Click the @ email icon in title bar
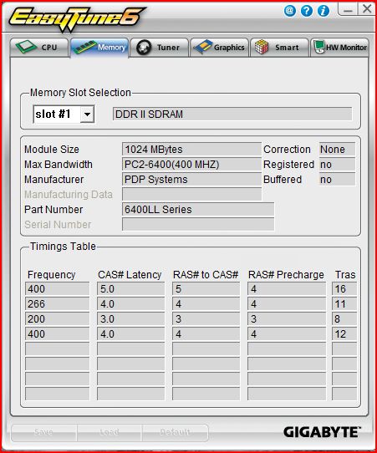The height and width of the screenshot is (453, 377). coord(290,11)
